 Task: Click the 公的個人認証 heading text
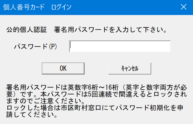26,30
